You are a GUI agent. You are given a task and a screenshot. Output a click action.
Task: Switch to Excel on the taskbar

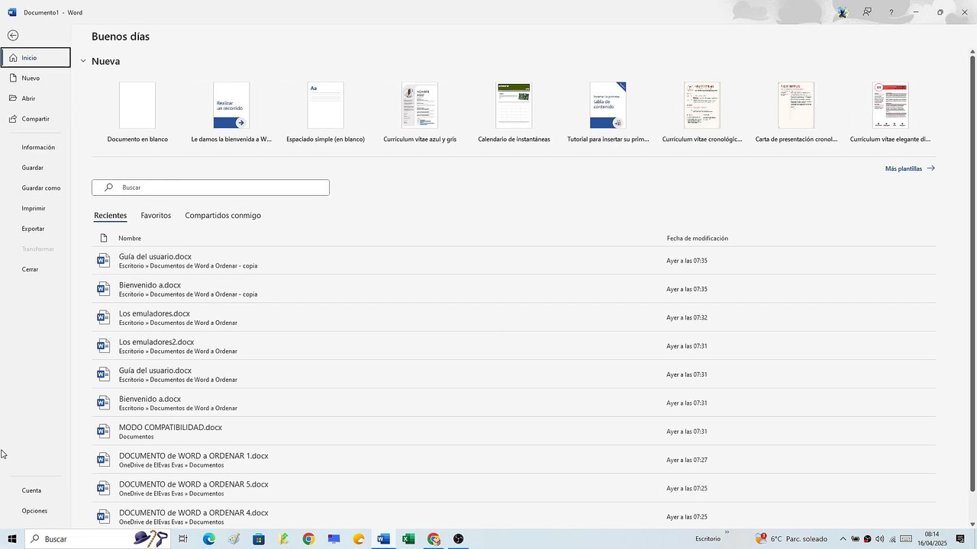[408, 539]
